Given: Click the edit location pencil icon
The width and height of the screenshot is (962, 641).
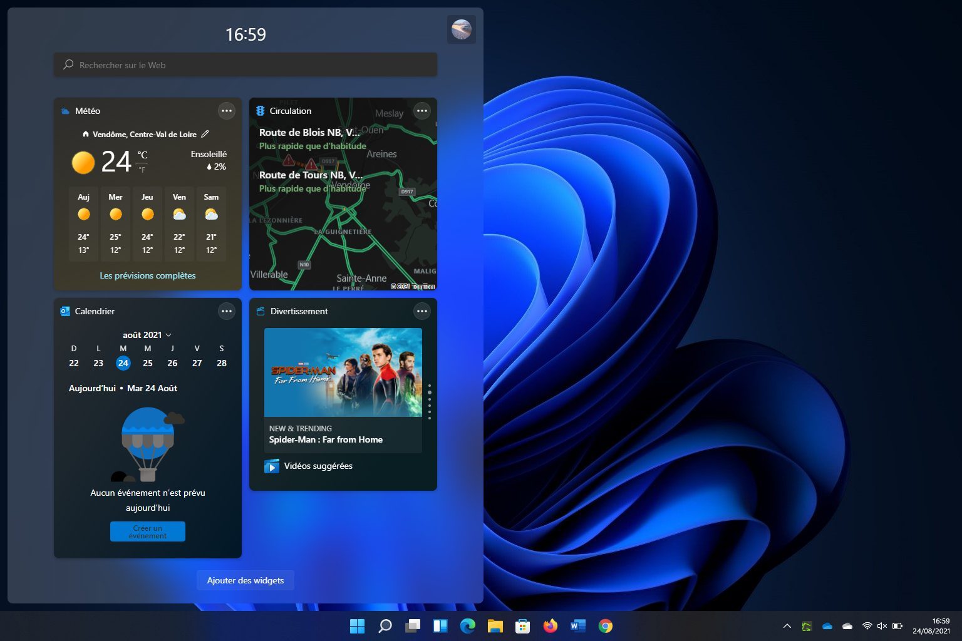Looking at the screenshot, I should (x=205, y=134).
